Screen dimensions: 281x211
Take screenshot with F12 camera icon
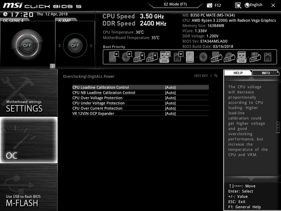coord(209,5)
